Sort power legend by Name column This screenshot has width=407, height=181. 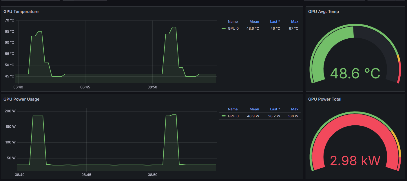pyautogui.click(x=233, y=109)
